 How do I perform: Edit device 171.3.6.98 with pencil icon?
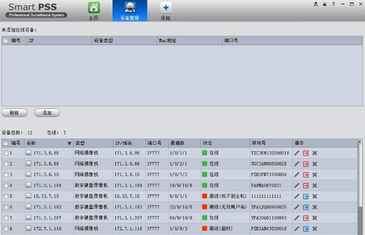coord(297,153)
